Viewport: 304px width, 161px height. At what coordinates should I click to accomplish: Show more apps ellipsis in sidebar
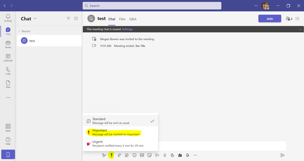tap(8, 98)
